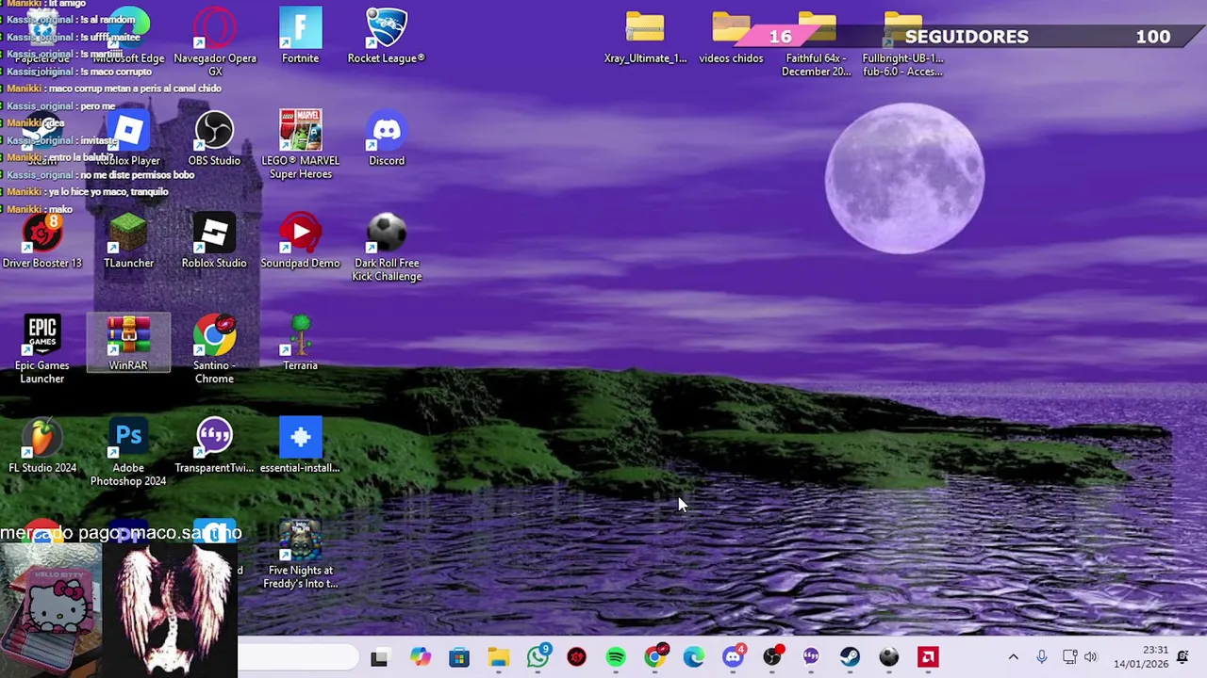Switch to OBS Studio in the taskbar
Image resolution: width=1207 pixels, height=678 pixels.
(772, 657)
